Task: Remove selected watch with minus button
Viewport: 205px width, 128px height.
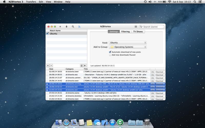Action: pyautogui.click(x=51, y=66)
